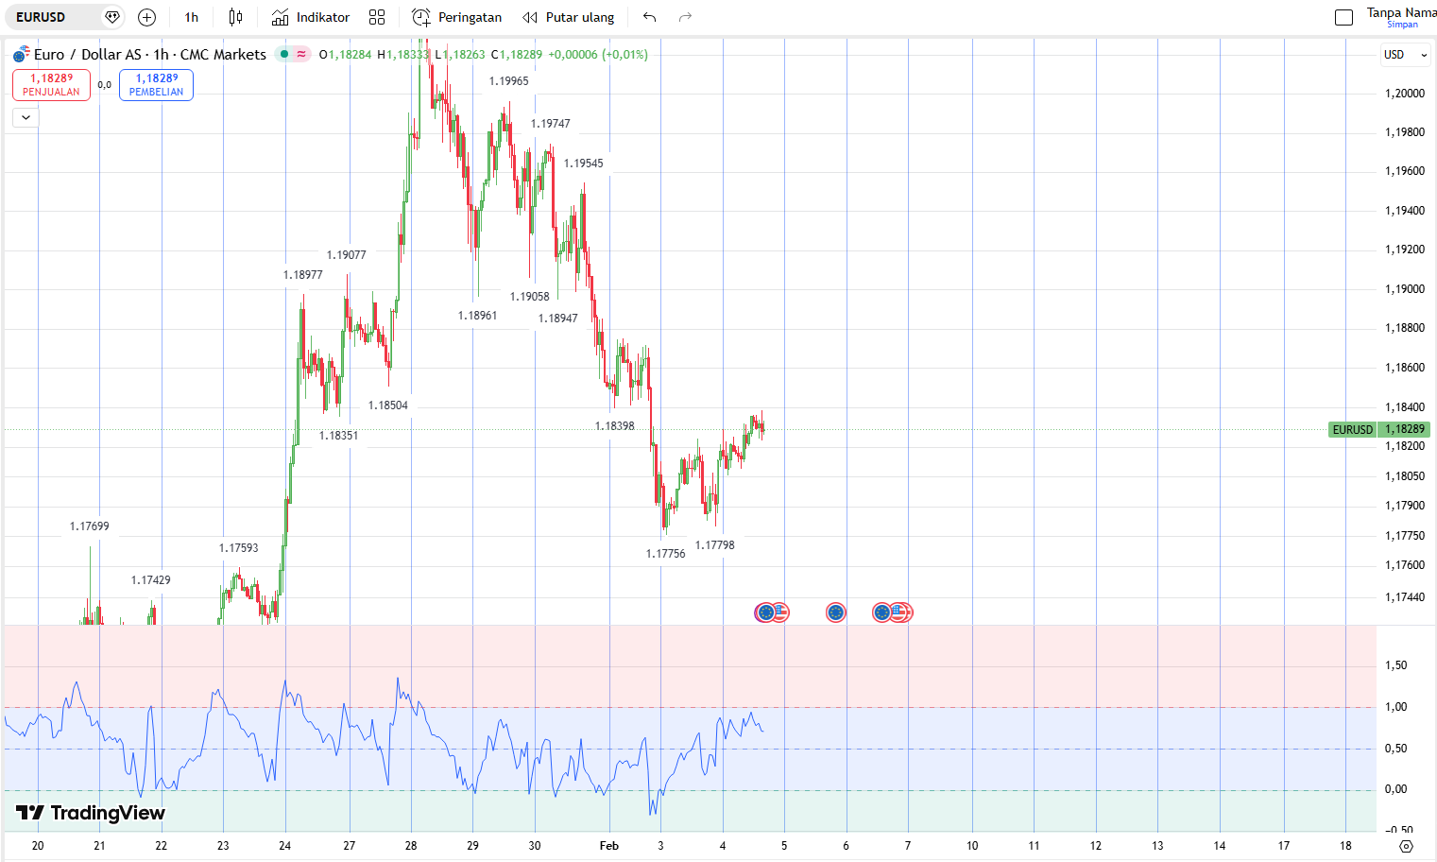This screenshot has height=862, width=1437.
Task: Open the candlestick chart type selector
Action: 235,17
